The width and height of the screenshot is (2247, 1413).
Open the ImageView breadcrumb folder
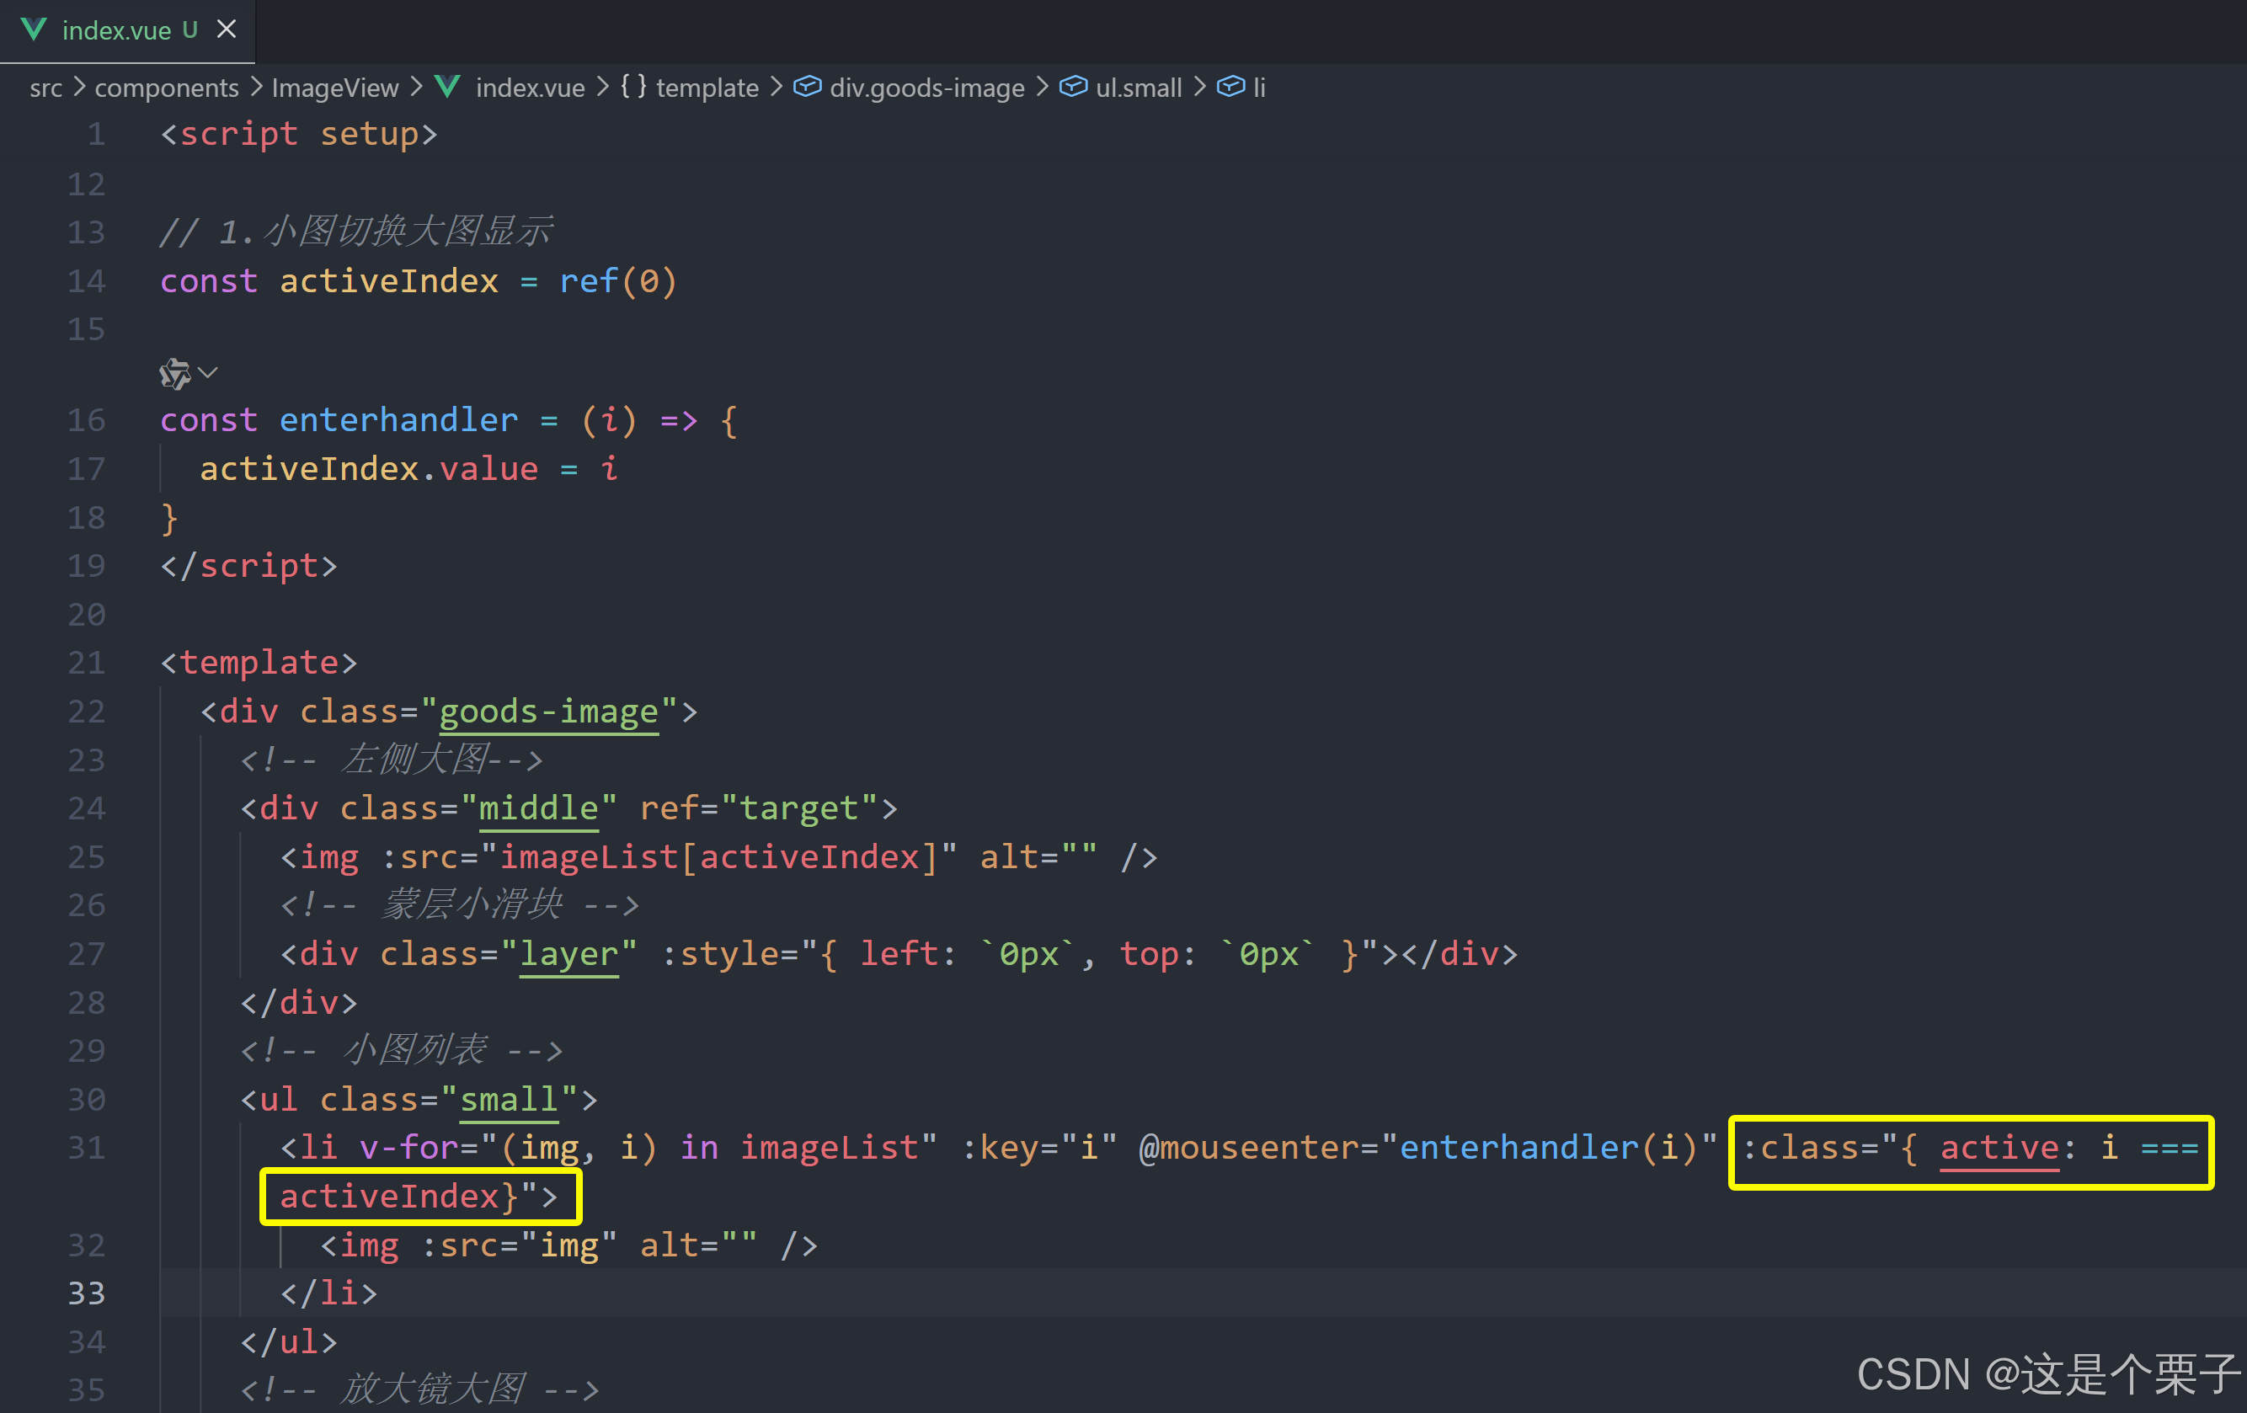tap(334, 88)
